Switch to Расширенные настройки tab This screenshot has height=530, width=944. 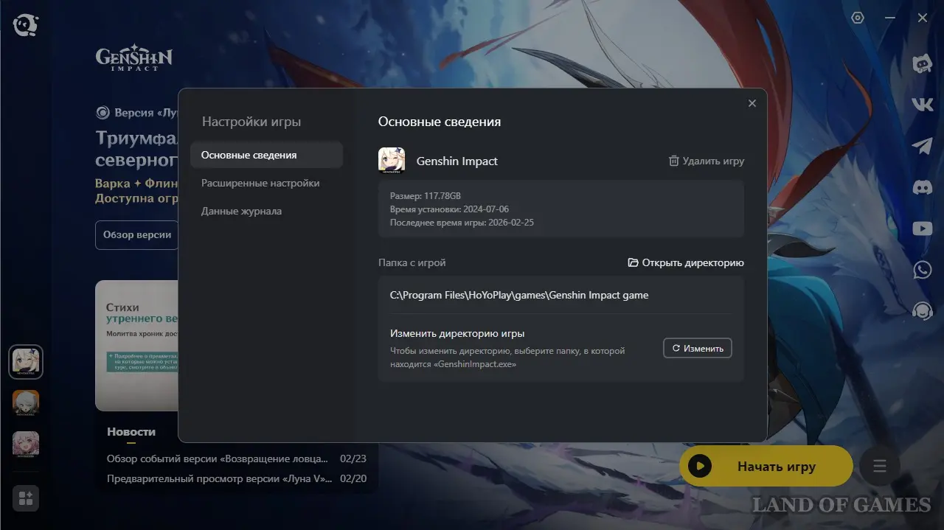(260, 183)
